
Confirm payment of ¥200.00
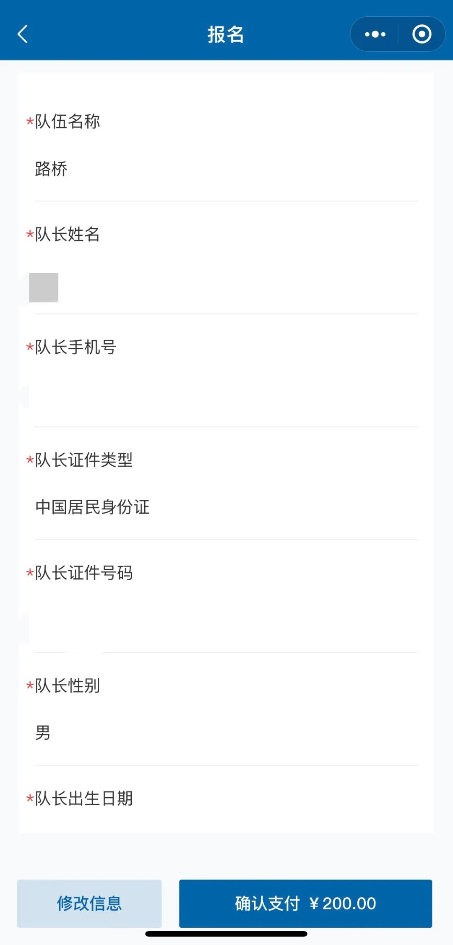pyautogui.click(x=305, y=903)
